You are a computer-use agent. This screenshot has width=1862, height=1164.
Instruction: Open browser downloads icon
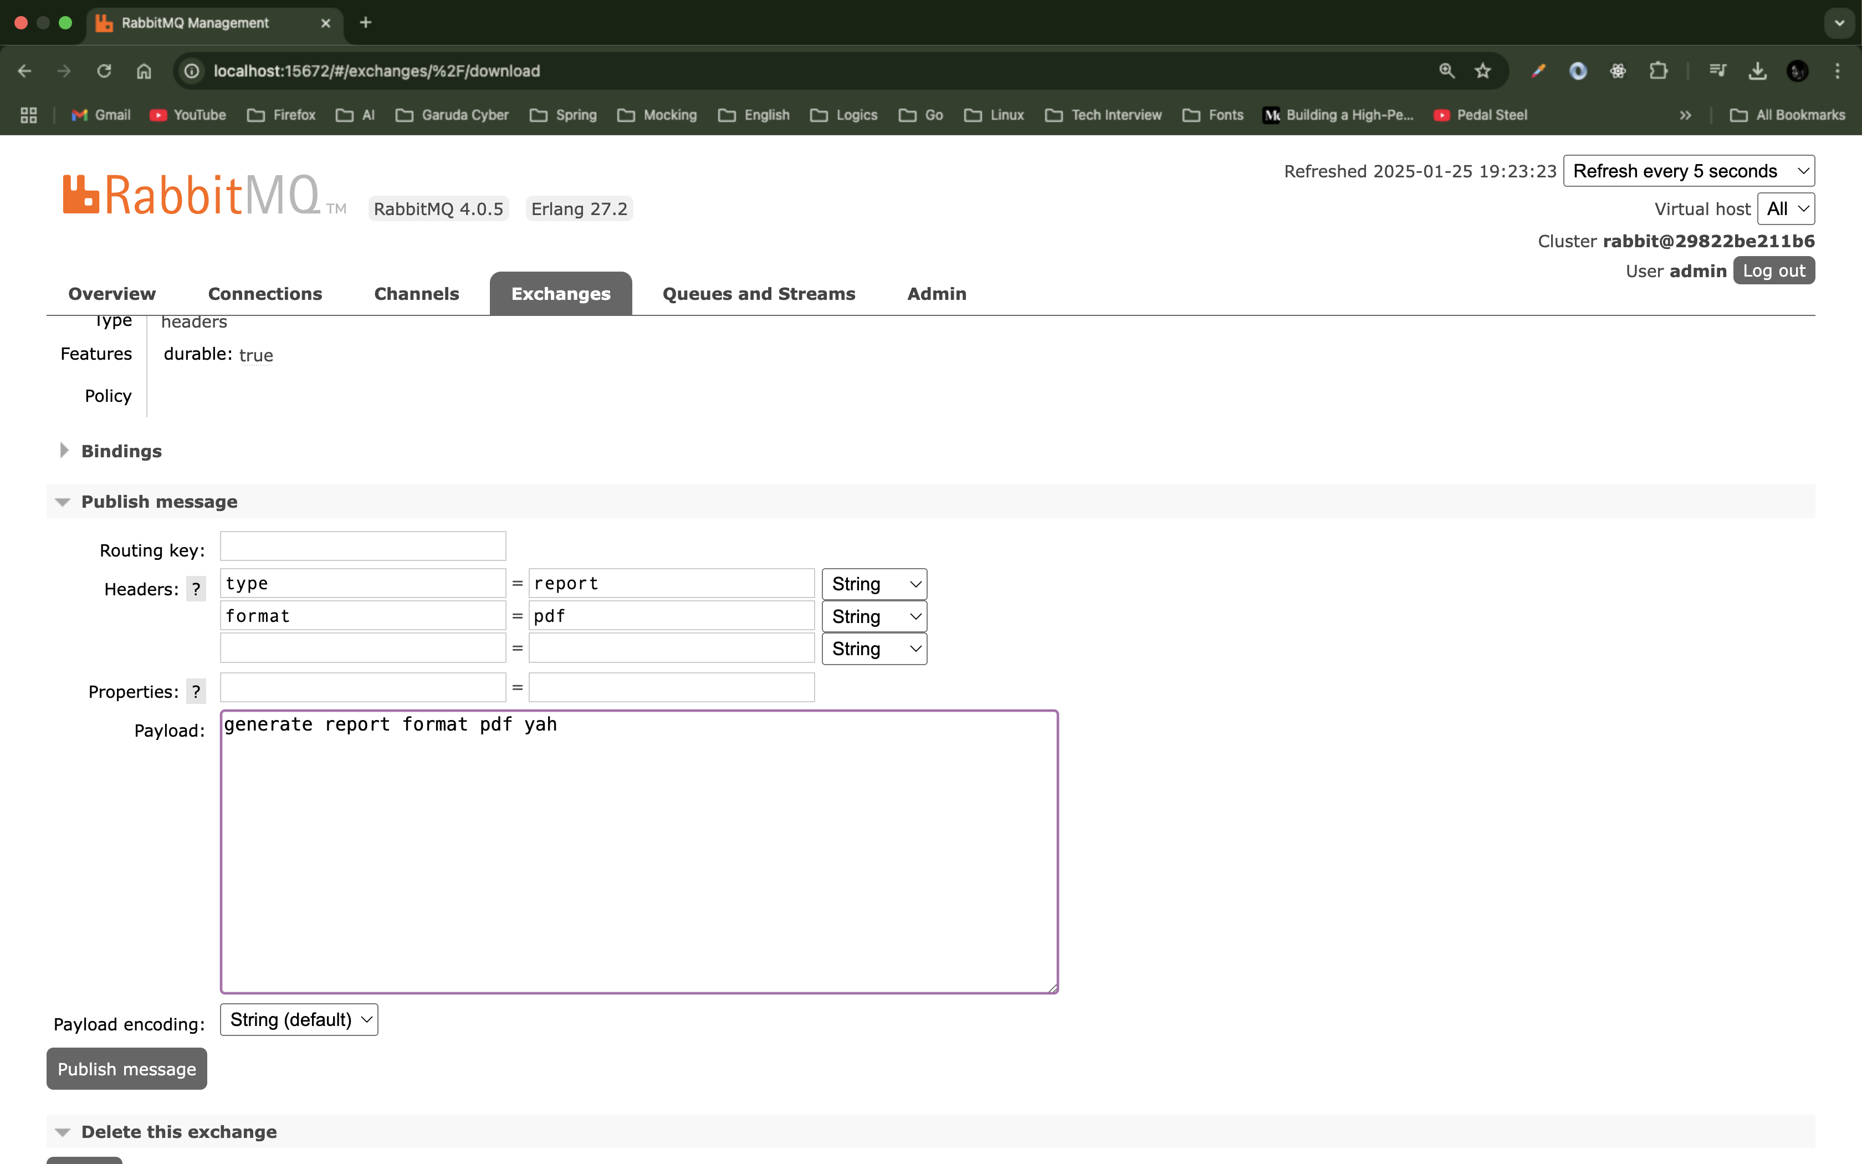[1757, 71]
